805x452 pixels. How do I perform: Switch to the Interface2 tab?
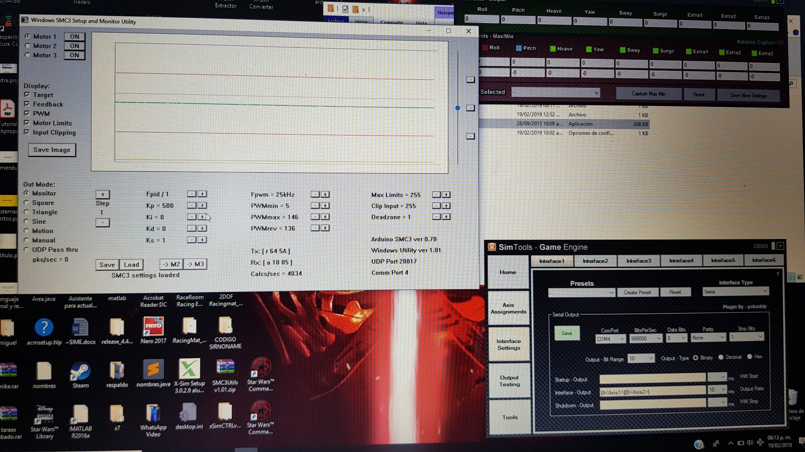(x=595, y=261)
